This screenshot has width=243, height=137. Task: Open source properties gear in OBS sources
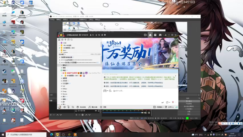pos(83,115)
